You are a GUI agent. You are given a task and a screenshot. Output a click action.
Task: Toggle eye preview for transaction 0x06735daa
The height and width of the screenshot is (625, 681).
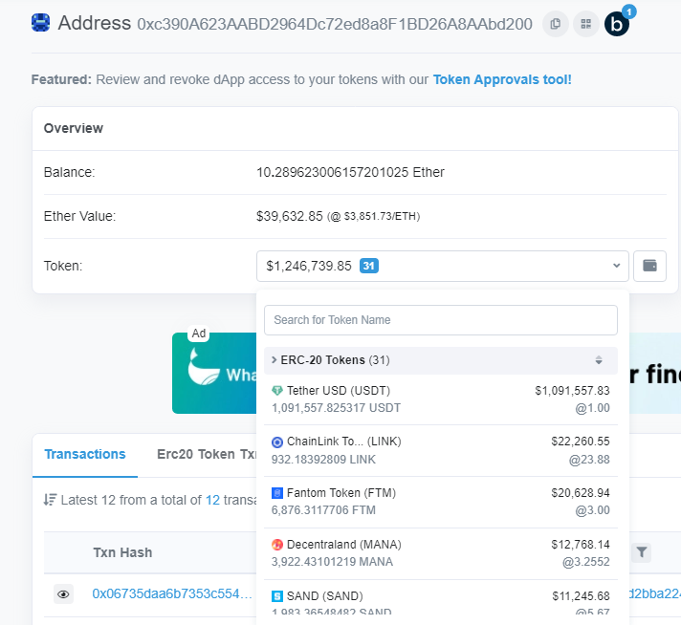pyautogui.click(x=63, y=594)
